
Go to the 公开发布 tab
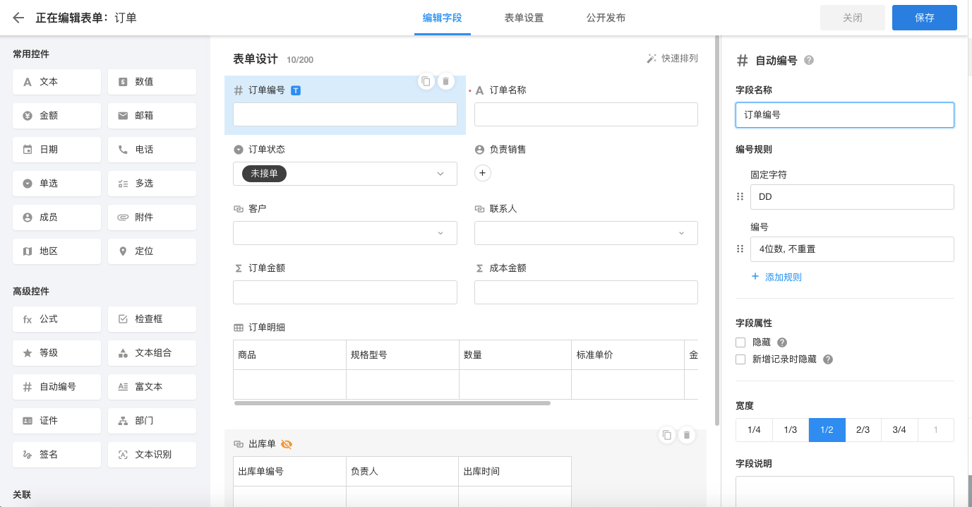click(606, 18)
